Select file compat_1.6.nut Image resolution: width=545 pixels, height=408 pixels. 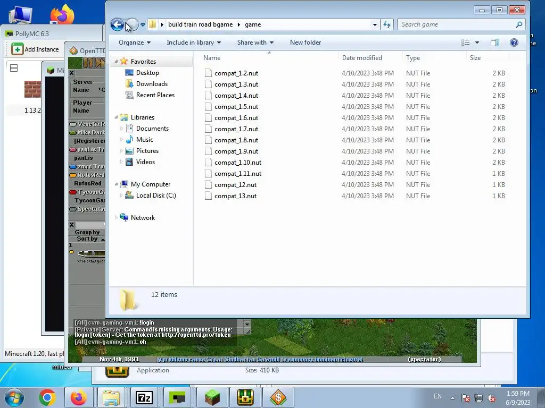236,118
